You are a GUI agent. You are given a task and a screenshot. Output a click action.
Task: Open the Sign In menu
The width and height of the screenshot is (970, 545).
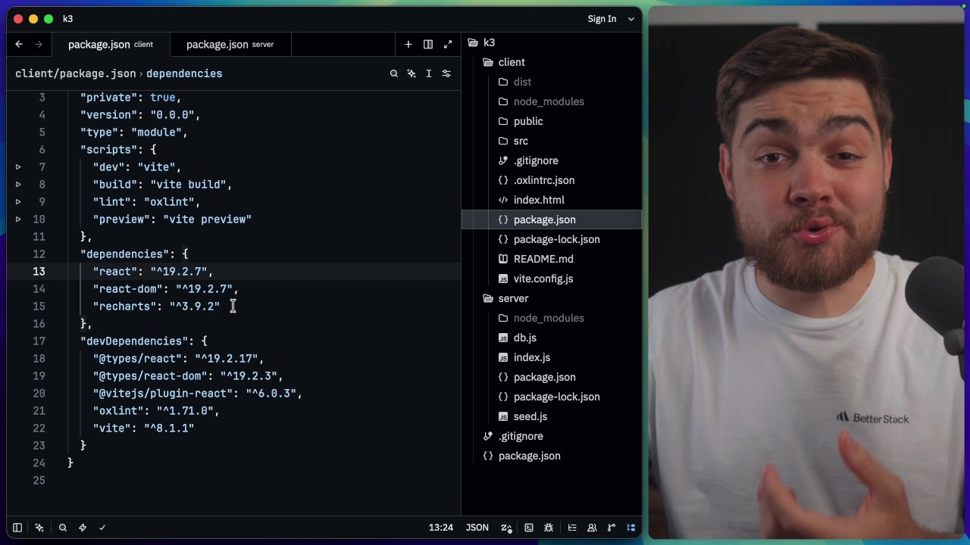coord(611,19)
